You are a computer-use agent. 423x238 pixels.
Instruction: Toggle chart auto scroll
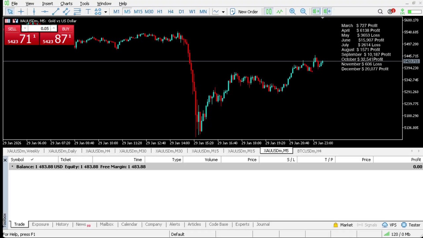pos(316,12)
